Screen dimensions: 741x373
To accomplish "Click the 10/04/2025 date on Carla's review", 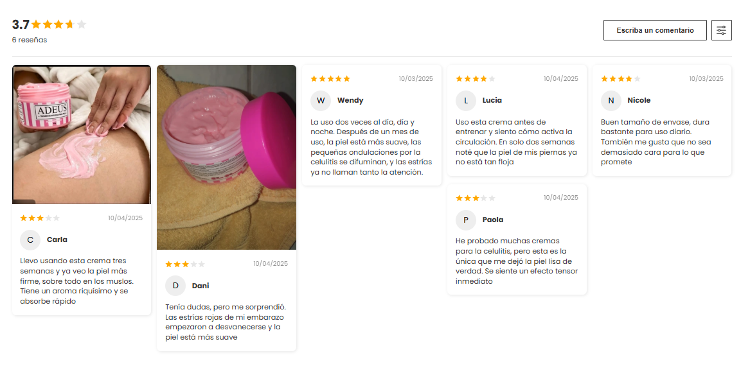I will [x=125, y=218].
